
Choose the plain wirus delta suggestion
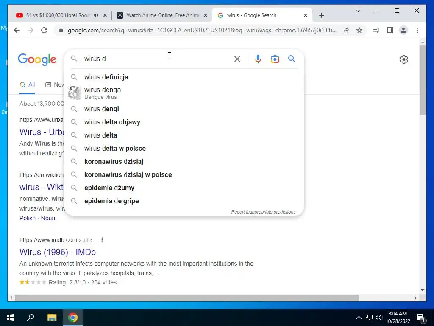[x=184, y=135]
